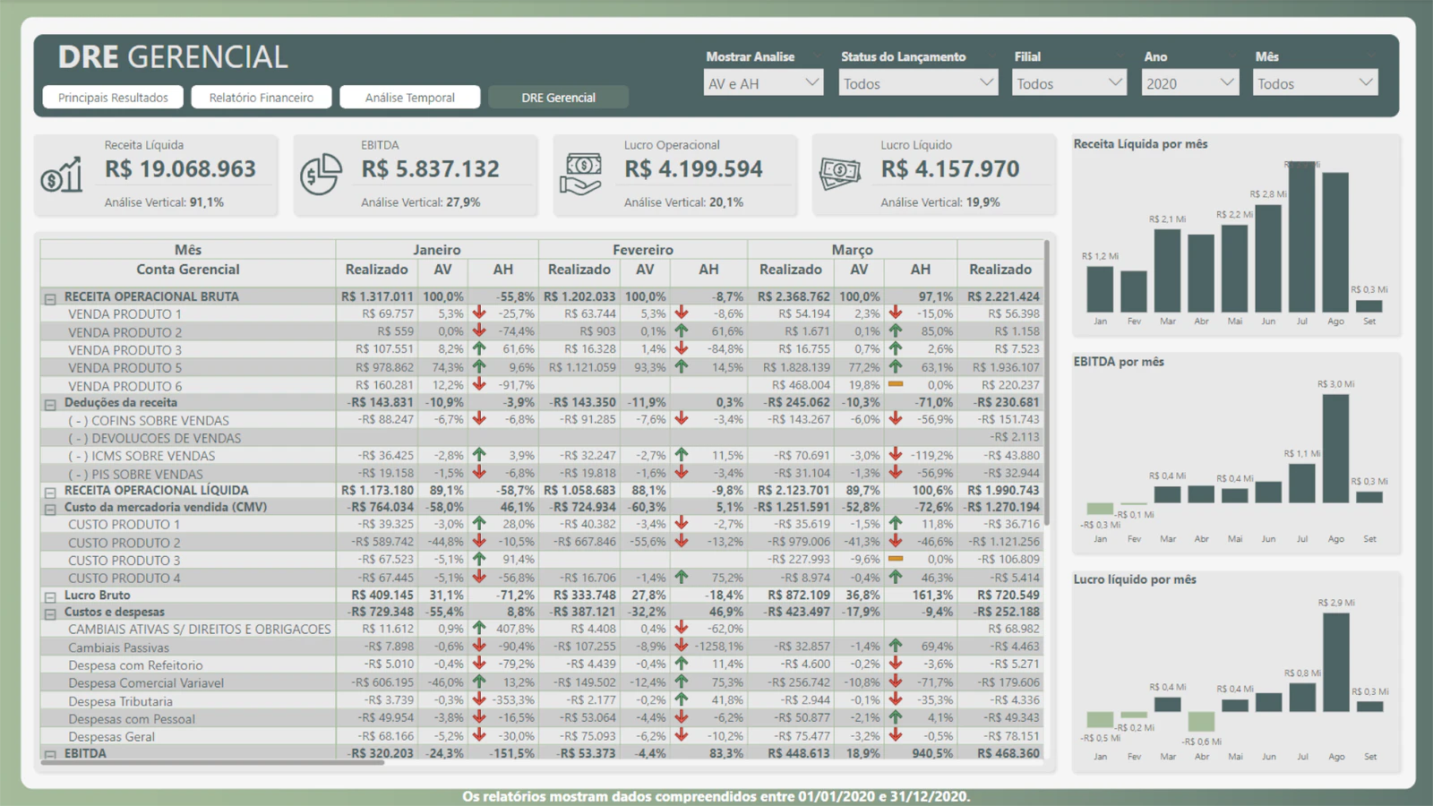The height and width of the screenshot is (806, 1433).
Task: Click the yellow dash indicator for CUSTO PRODUTO 3 in Março
Action: pos(895,558)
